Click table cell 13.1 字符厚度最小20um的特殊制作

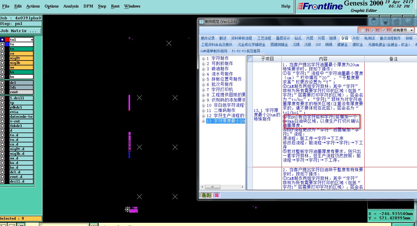pos(267,115)
